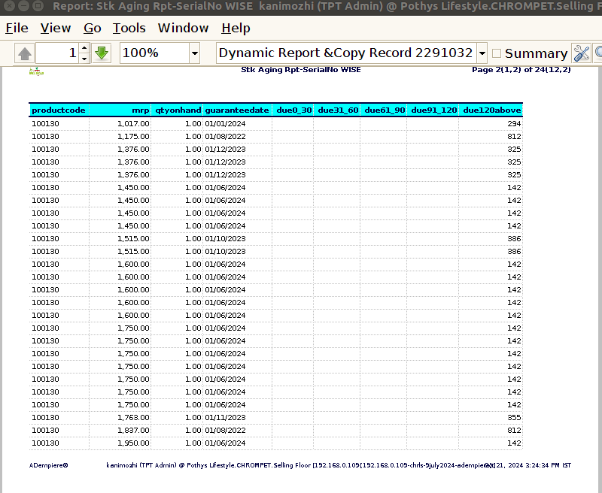Minimize the report window
This screenshot has width=602, height=493.
[24, 6]
